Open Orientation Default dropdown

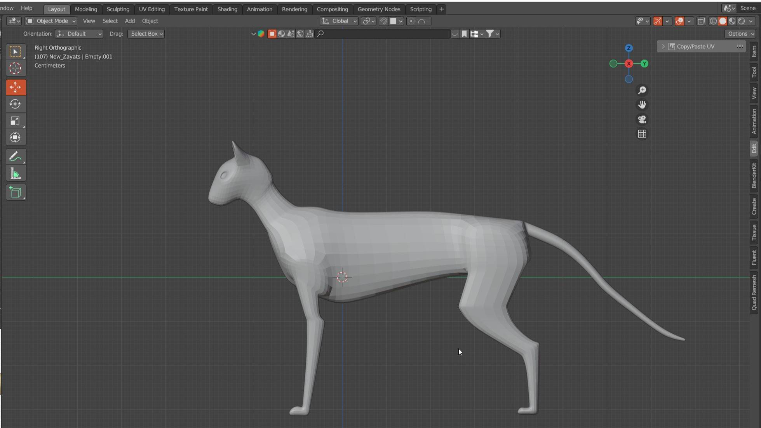[x=79, y=34]
